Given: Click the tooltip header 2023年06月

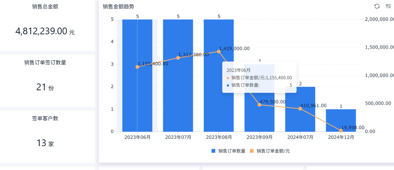Looking at the screenshot, I should point(239,70).
